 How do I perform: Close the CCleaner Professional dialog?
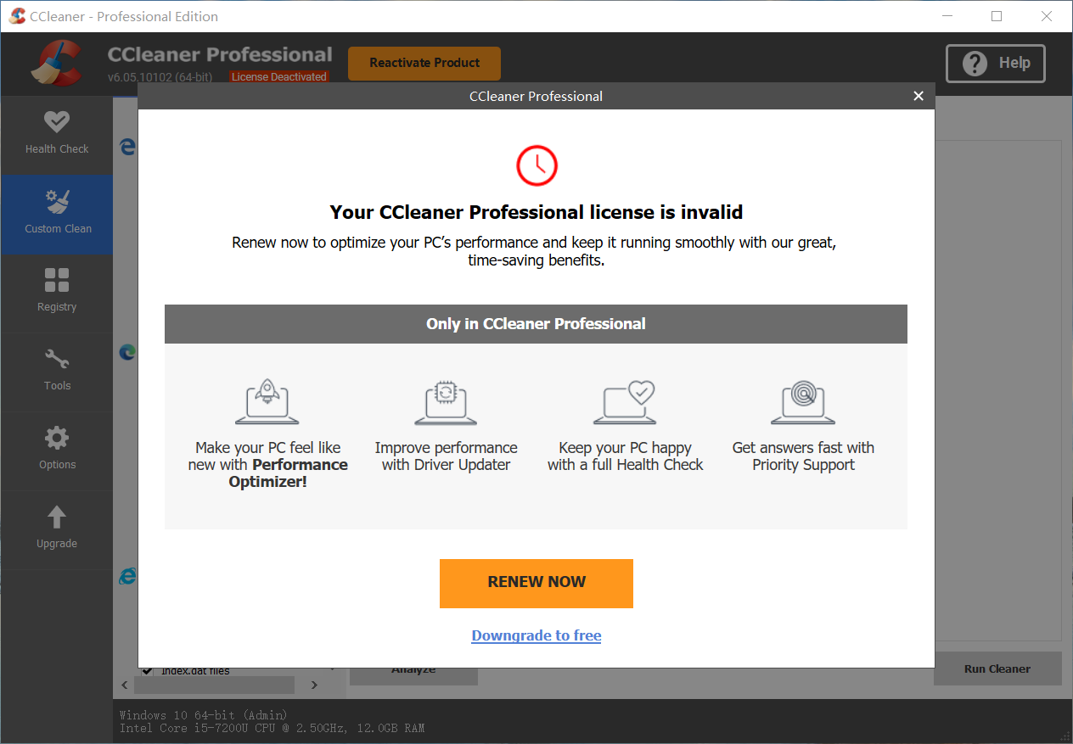click(919, 96)
